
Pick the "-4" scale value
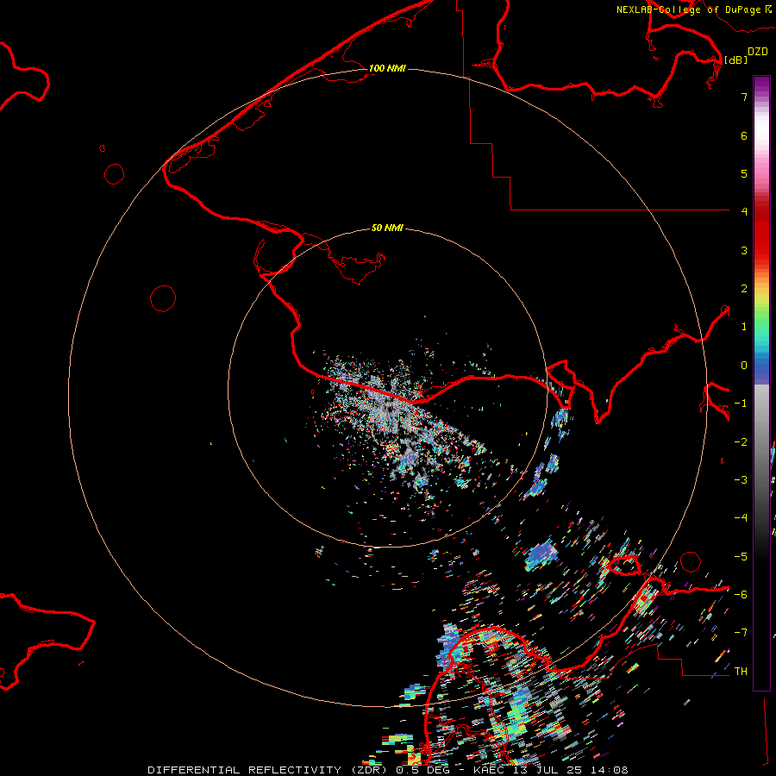coord(741,518)
